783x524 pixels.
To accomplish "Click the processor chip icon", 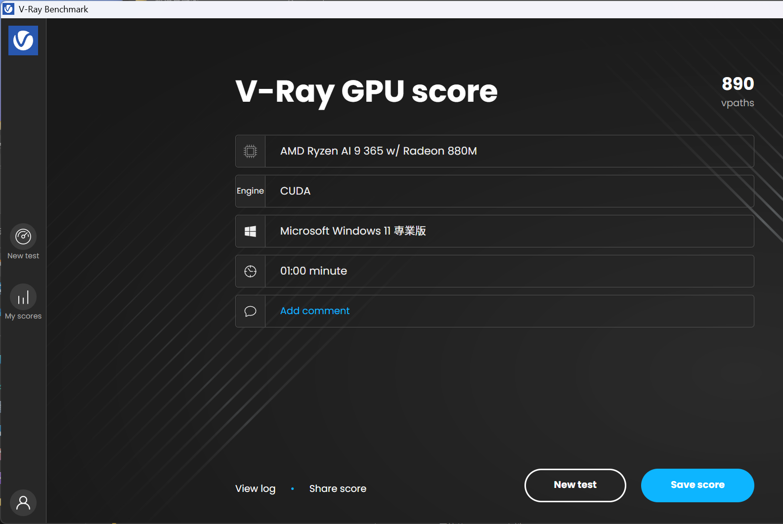I will (x=251, y=151).
